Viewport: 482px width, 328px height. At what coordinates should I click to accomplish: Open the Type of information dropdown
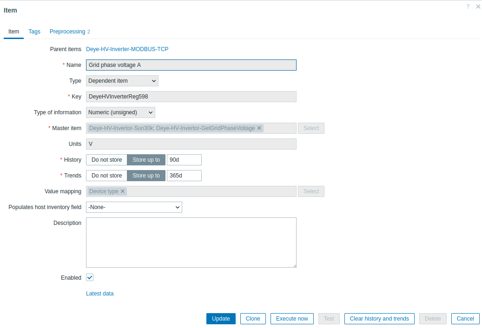pos(120,112)
